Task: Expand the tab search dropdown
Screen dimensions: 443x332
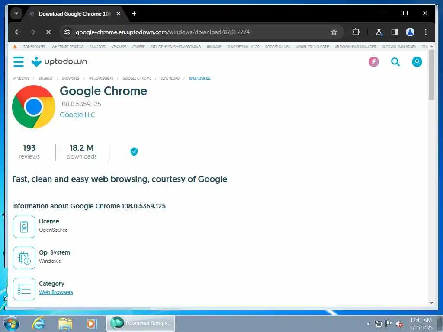Action: pyautogui.click(x=16, y=13)
